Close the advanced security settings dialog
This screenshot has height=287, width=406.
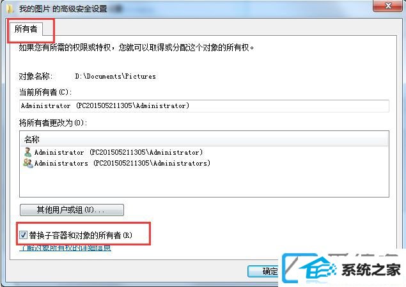387,6
